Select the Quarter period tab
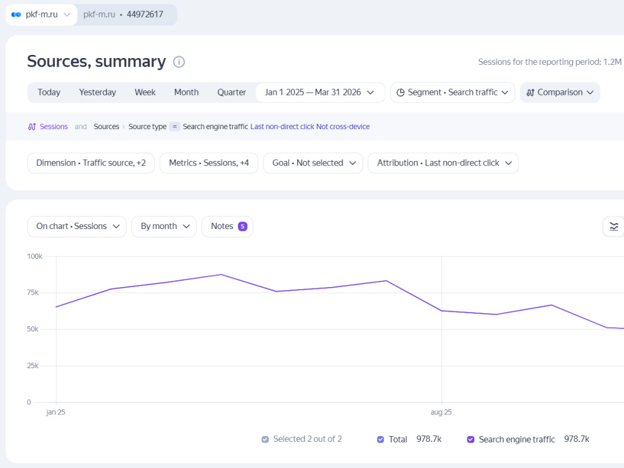 [232, 92]
